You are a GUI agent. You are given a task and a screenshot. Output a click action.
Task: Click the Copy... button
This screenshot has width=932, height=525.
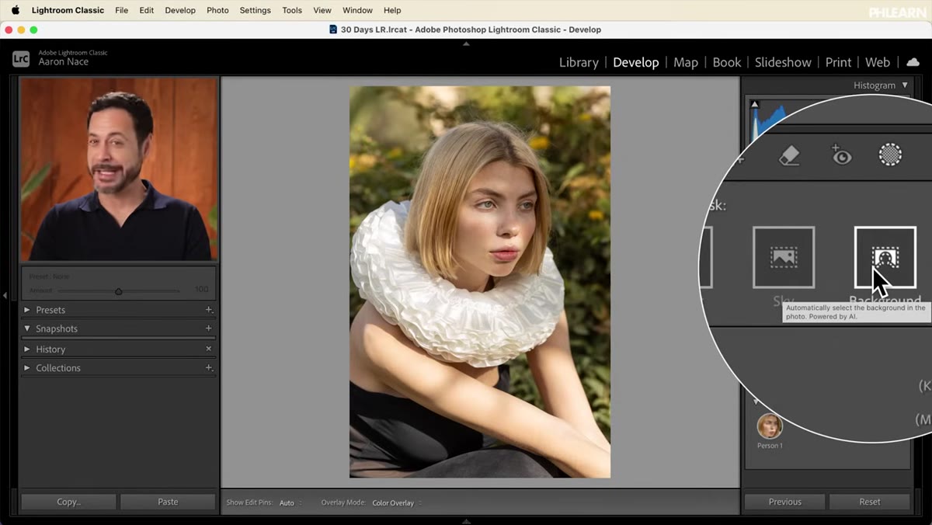point(68,502)
